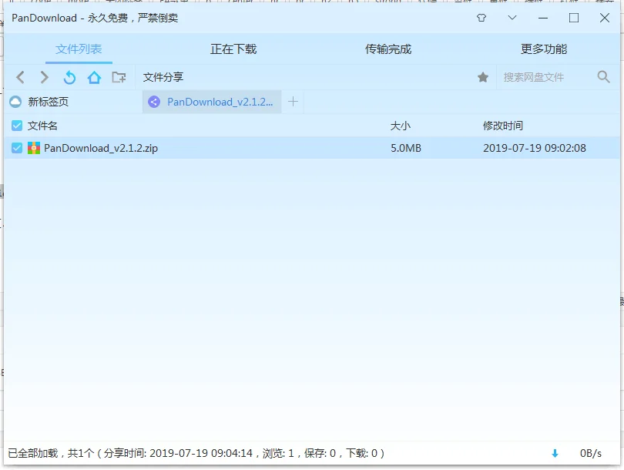Select the PanDownload_v2.1.2... tab
Viewport: 624px width, 470px height.
point(212,102)
